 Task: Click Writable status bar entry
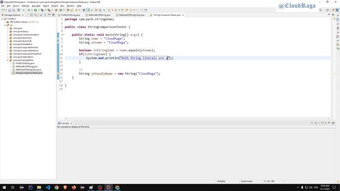[x=221, y=181]
